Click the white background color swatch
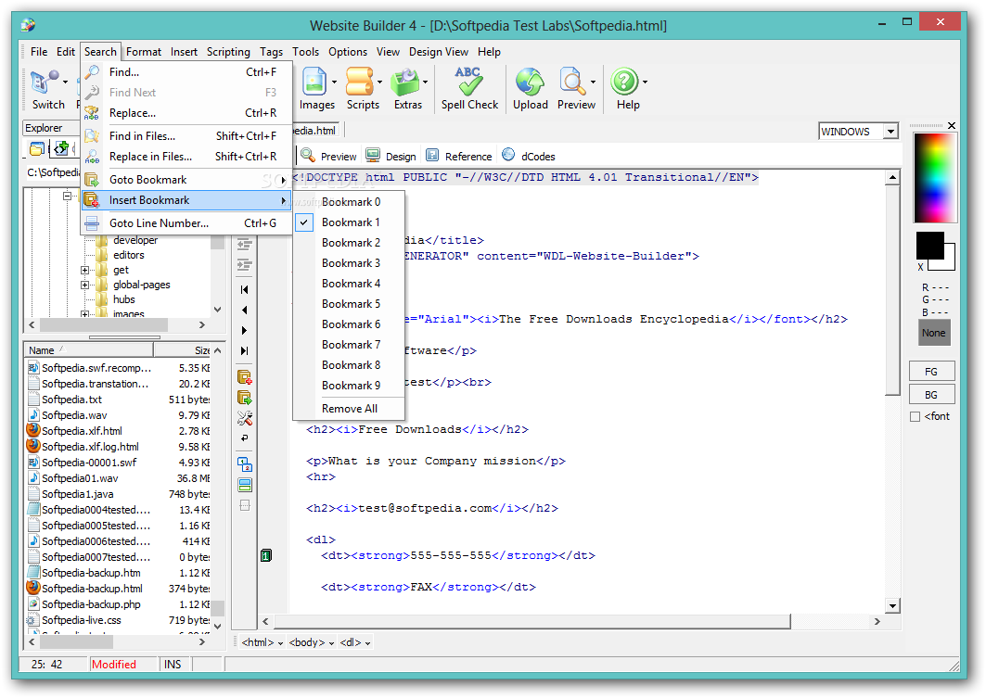The height and width of the screenshot is (698, 986). [950, 262]
